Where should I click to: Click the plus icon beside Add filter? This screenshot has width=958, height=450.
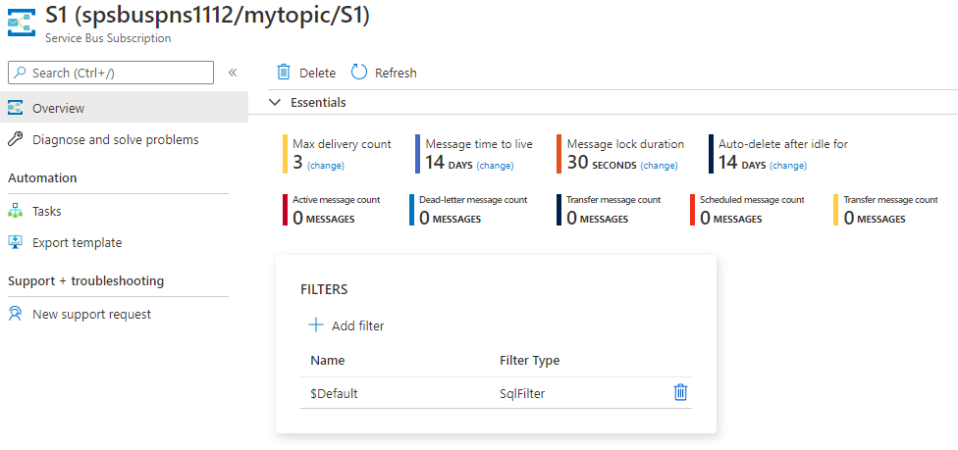(x=316, y=325)
